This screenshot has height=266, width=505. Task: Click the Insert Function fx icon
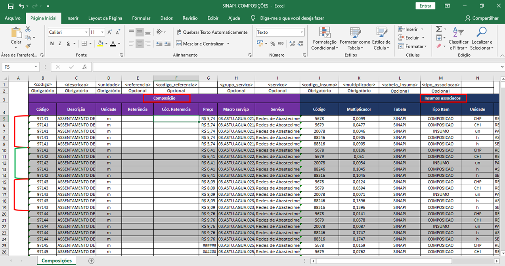[x=84, y=67]
